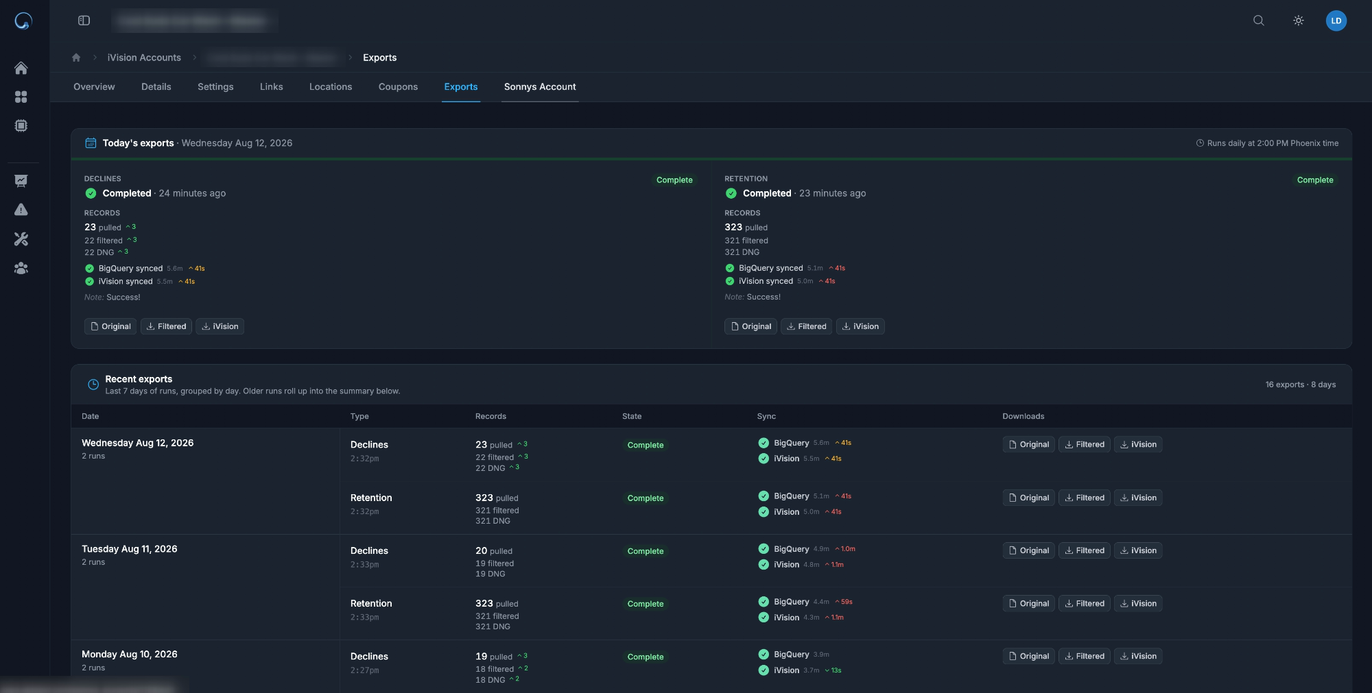Download Original for Aug 12 Declines row
Image resolution: width=1372 pixels, height=693 pixels.
tap(1028, 444)
